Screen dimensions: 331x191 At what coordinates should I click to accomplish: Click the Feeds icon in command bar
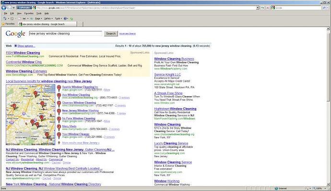pyautogui.click(x=12, y=19)
